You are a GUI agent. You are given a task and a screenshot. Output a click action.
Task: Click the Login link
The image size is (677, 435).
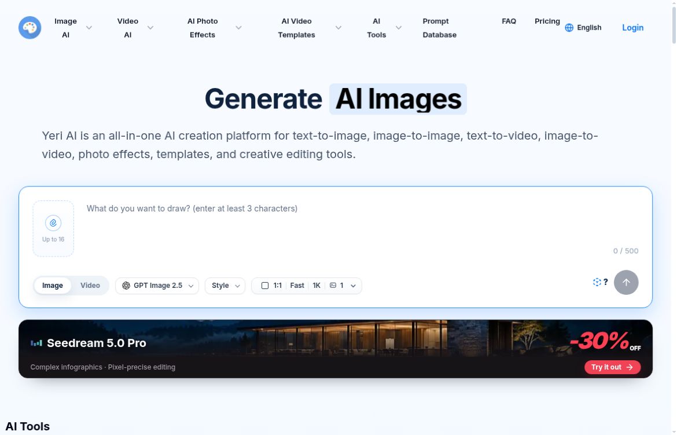632,28
